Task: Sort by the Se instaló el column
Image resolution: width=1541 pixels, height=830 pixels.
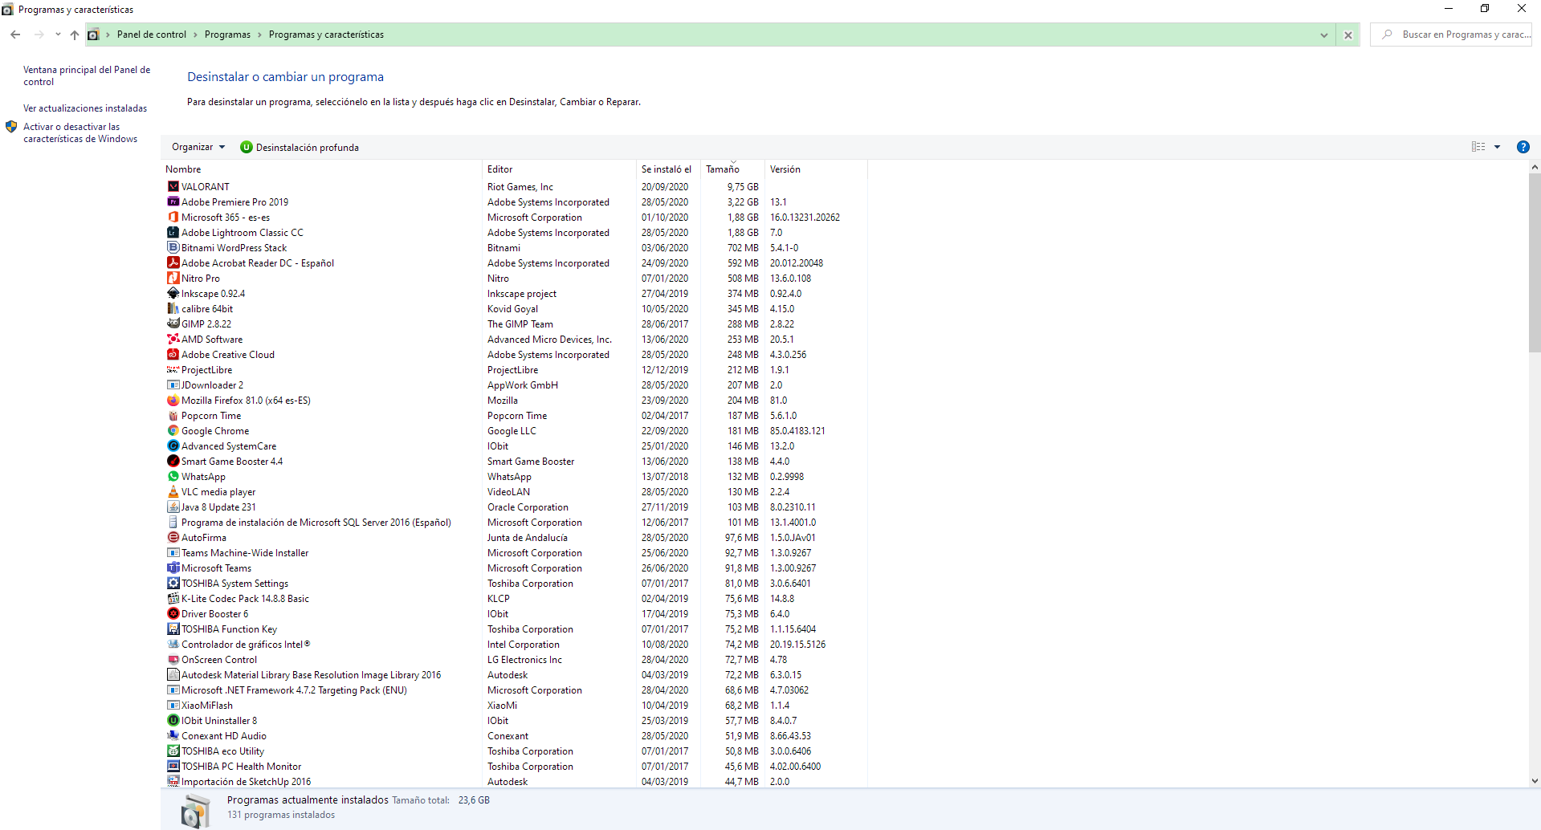Action: (x=669, y=169)
